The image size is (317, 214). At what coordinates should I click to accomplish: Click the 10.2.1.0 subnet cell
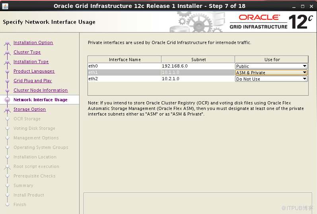click(x=198, y=79)
